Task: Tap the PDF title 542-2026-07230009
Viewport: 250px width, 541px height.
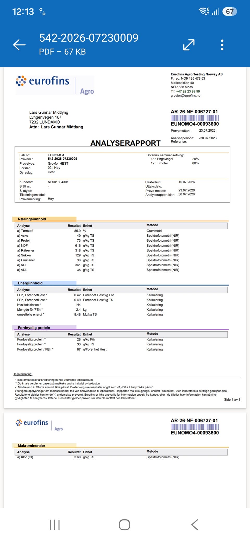Action: click(89, 38)
